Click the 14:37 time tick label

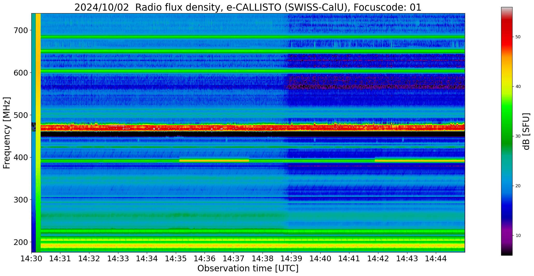(x=234, y=258)
